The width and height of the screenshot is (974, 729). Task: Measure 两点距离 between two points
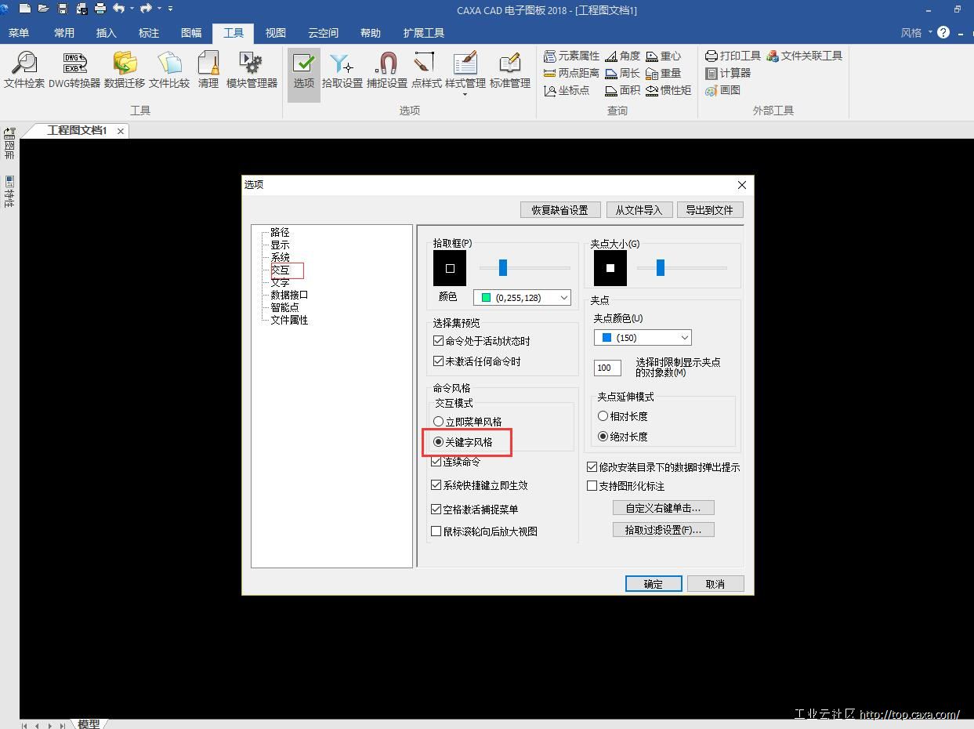[x=571, y=73]
